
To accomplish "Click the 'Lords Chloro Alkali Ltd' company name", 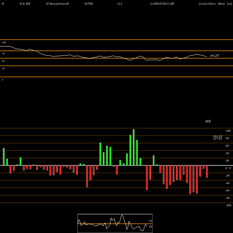I will tap(215, 4).
